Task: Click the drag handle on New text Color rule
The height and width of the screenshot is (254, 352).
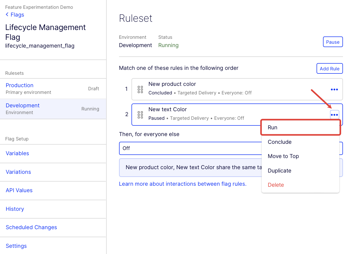Action: point(140,115)
